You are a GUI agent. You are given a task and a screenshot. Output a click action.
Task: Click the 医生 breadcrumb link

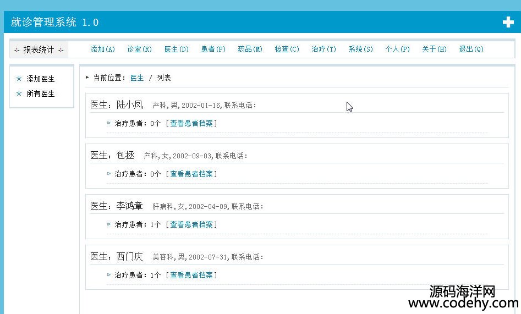(x=137, y=78)
